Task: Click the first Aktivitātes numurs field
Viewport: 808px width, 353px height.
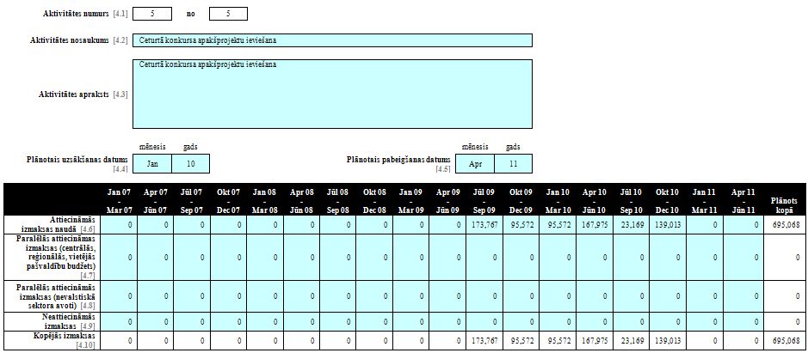Action: click(x=152, y=14)
